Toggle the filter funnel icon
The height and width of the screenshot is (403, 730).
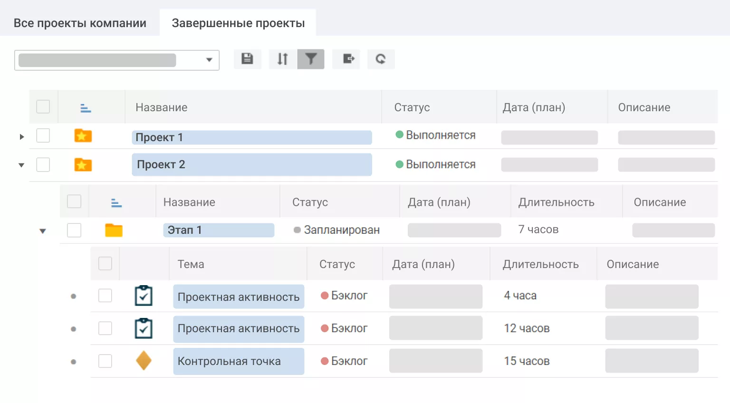coord(311,59)
